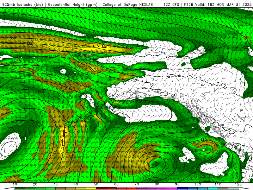The height and width of the screenshot is (190, 253).
Task: Click the 750 height contour label
Action: click(x=53, y=66)
